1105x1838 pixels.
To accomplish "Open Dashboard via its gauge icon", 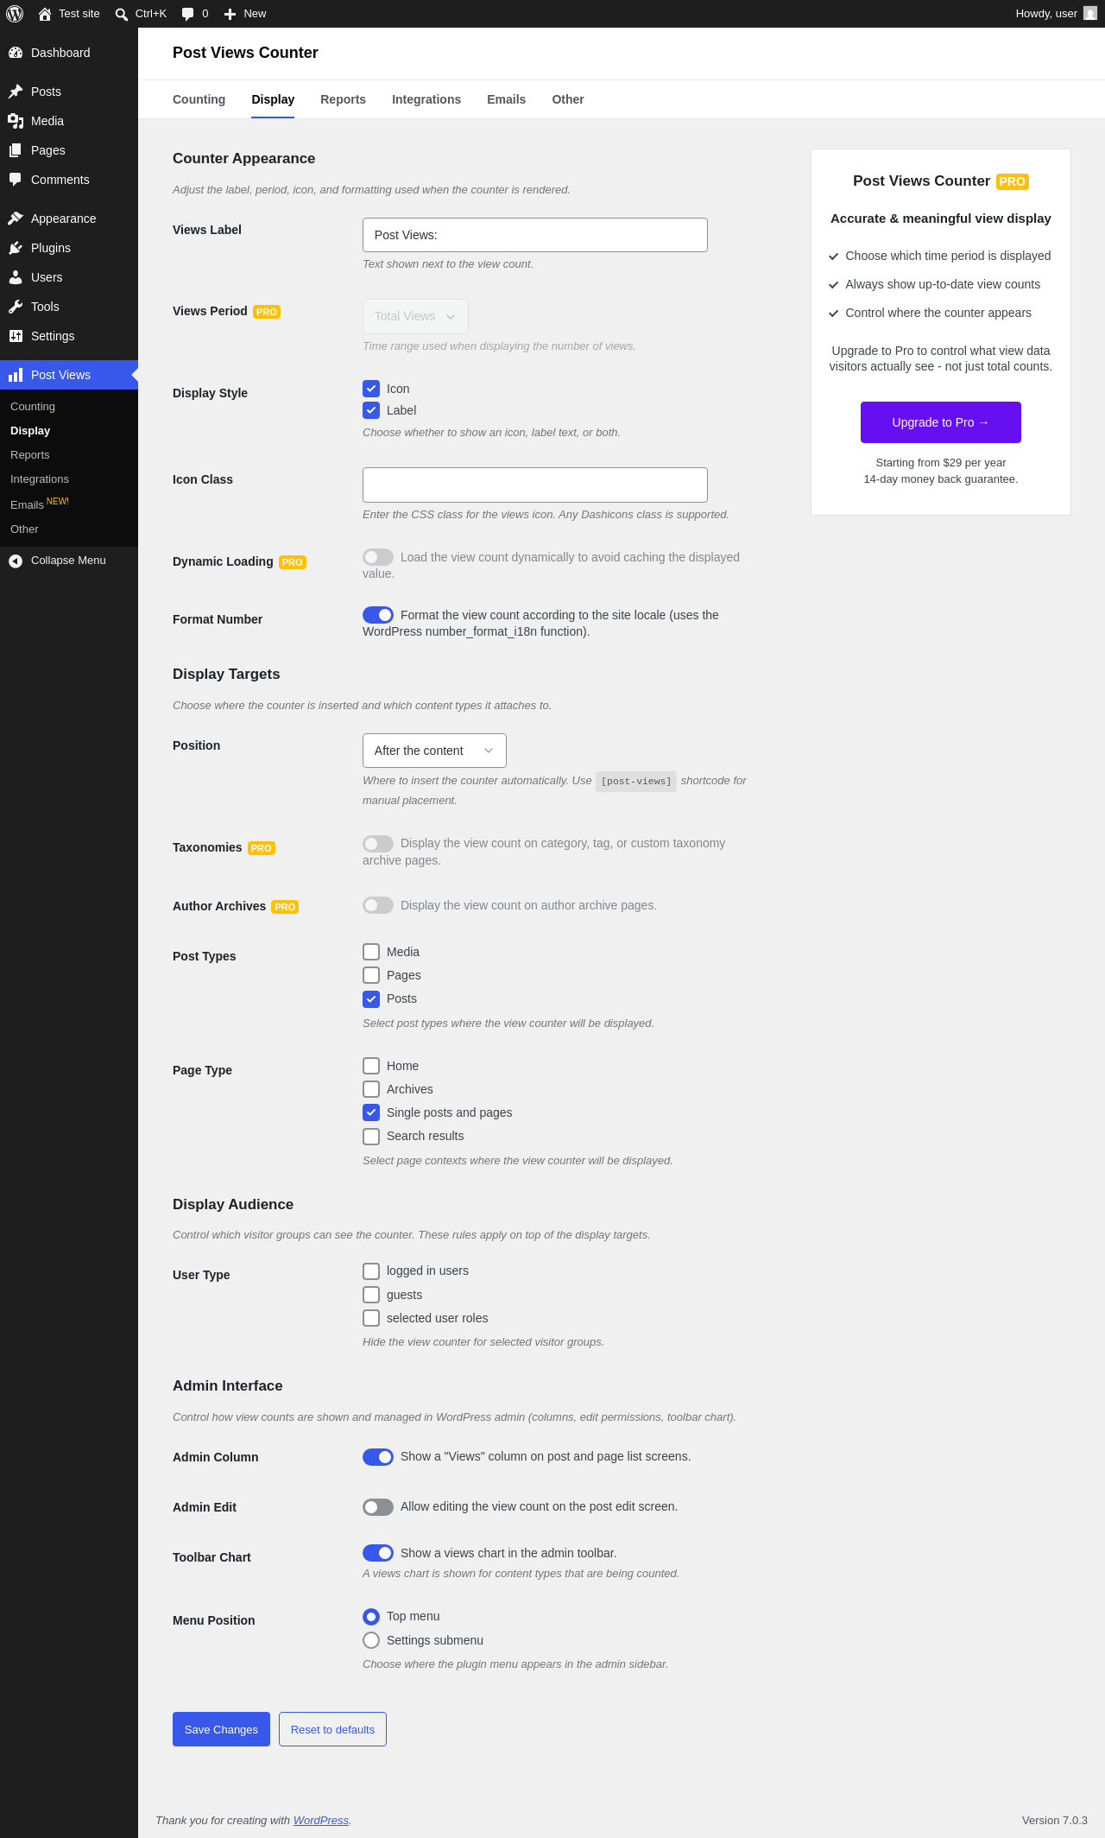I will pos(16,53).
